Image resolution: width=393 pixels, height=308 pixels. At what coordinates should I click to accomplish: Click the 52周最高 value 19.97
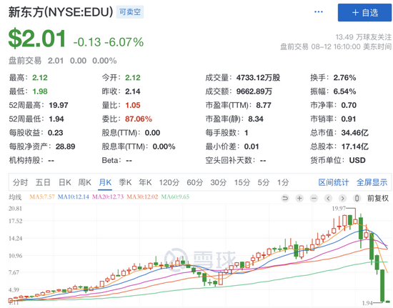[x=59, y=105]
